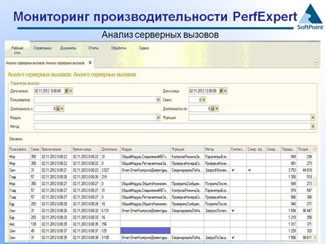The image size is (326, 244).
Task: Close the Анализ серверных вызовов tab
Action: point(90,63)
